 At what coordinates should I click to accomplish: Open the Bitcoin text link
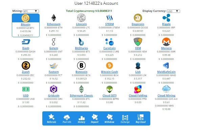(25, 24)
